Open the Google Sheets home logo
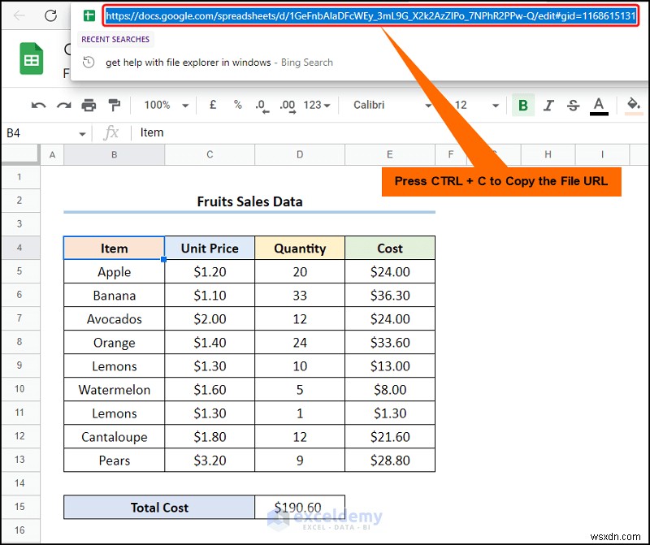 [32, 58]
